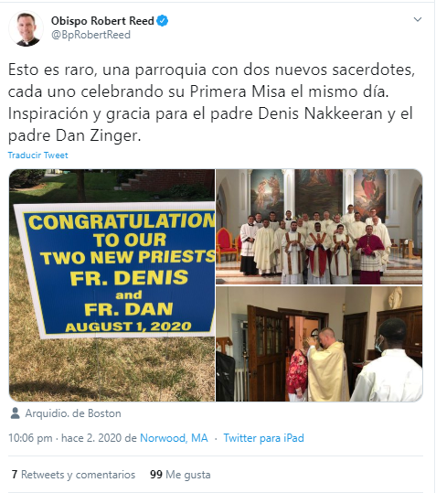Open the group photo of priests at altar
The image size is (436, 493).
pos(319,227)
